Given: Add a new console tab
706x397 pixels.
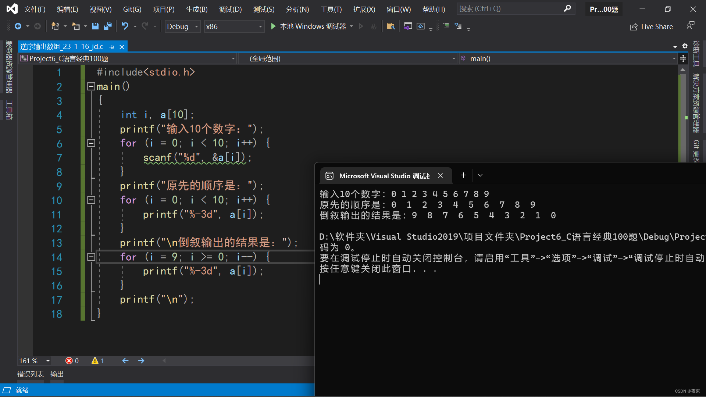Looking at the screenshot, I should [463, 175].
